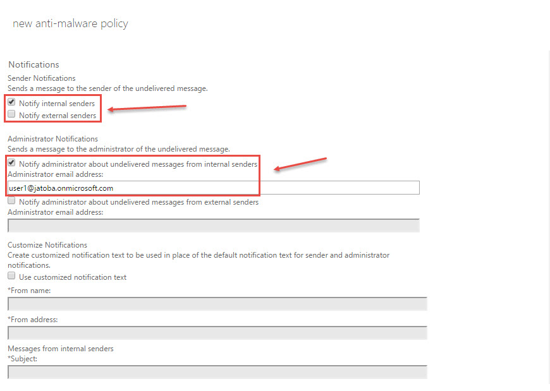
Task: Select the external senders administrator email field
Action: coord(215,226)
